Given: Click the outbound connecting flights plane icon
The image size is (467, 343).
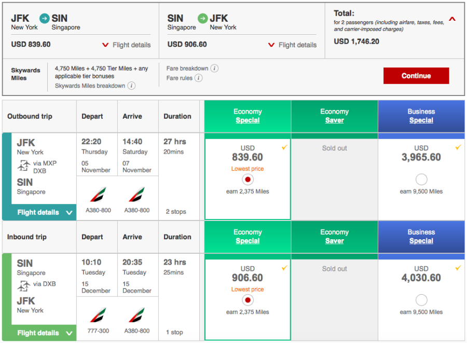Looking at the screenshot, I should click(23, 166).
